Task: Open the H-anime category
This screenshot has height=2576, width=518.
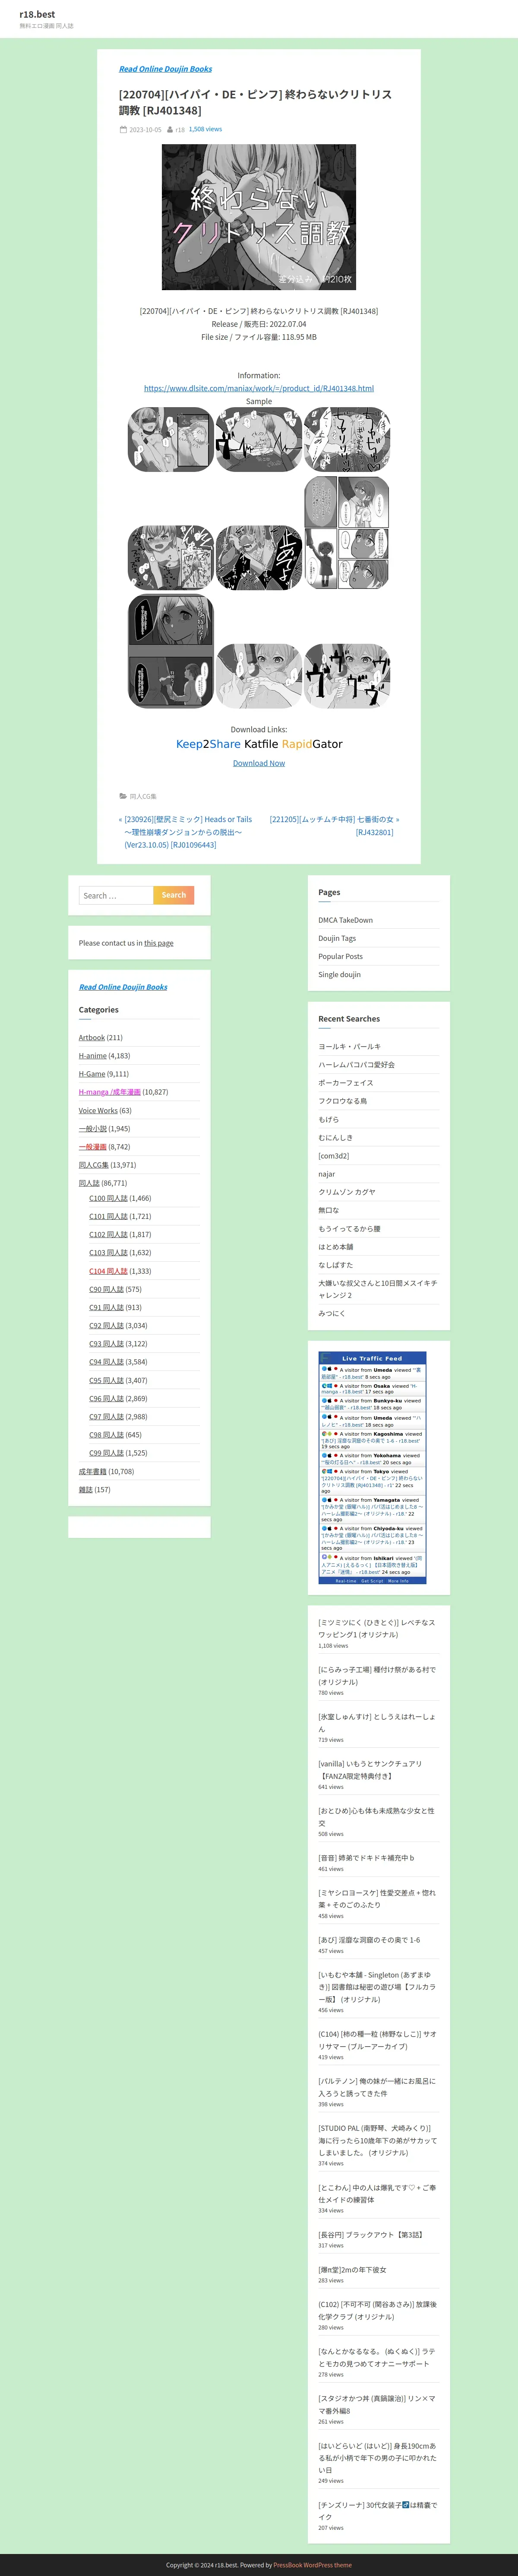Action: click(x=92, y=1056)
